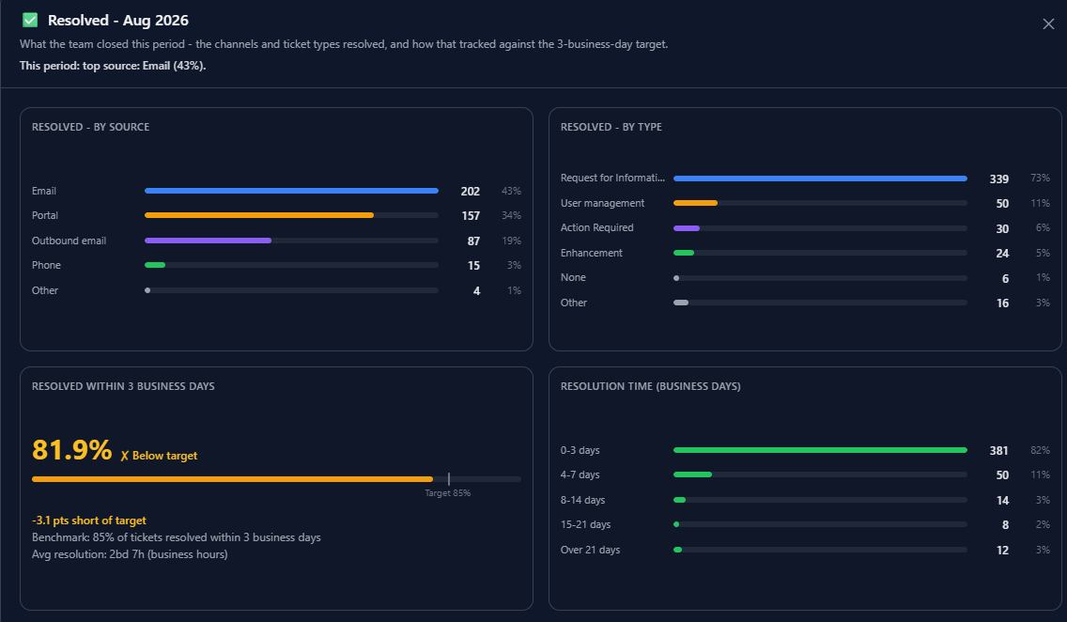Click the Action Required count 30
1067x622 pixels.
click(x=1002, y=229)
